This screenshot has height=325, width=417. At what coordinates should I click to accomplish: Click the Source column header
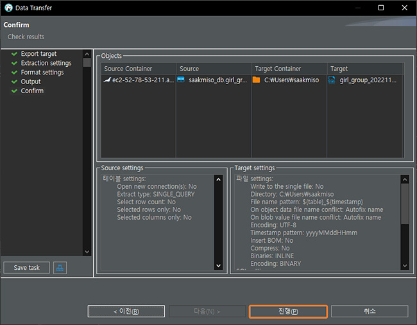point(214,69)
